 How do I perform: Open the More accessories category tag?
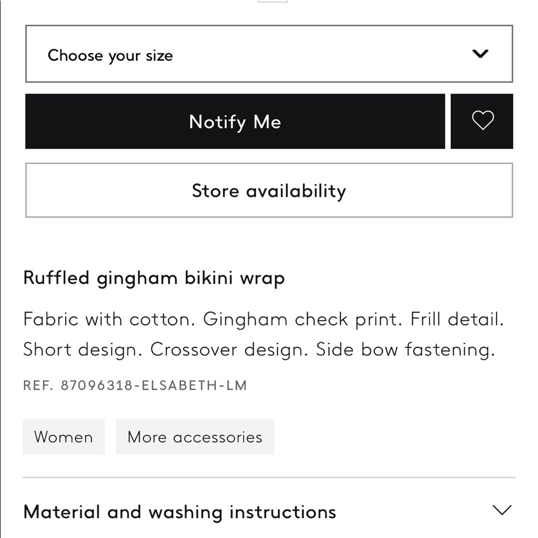[x=195, y=437]
